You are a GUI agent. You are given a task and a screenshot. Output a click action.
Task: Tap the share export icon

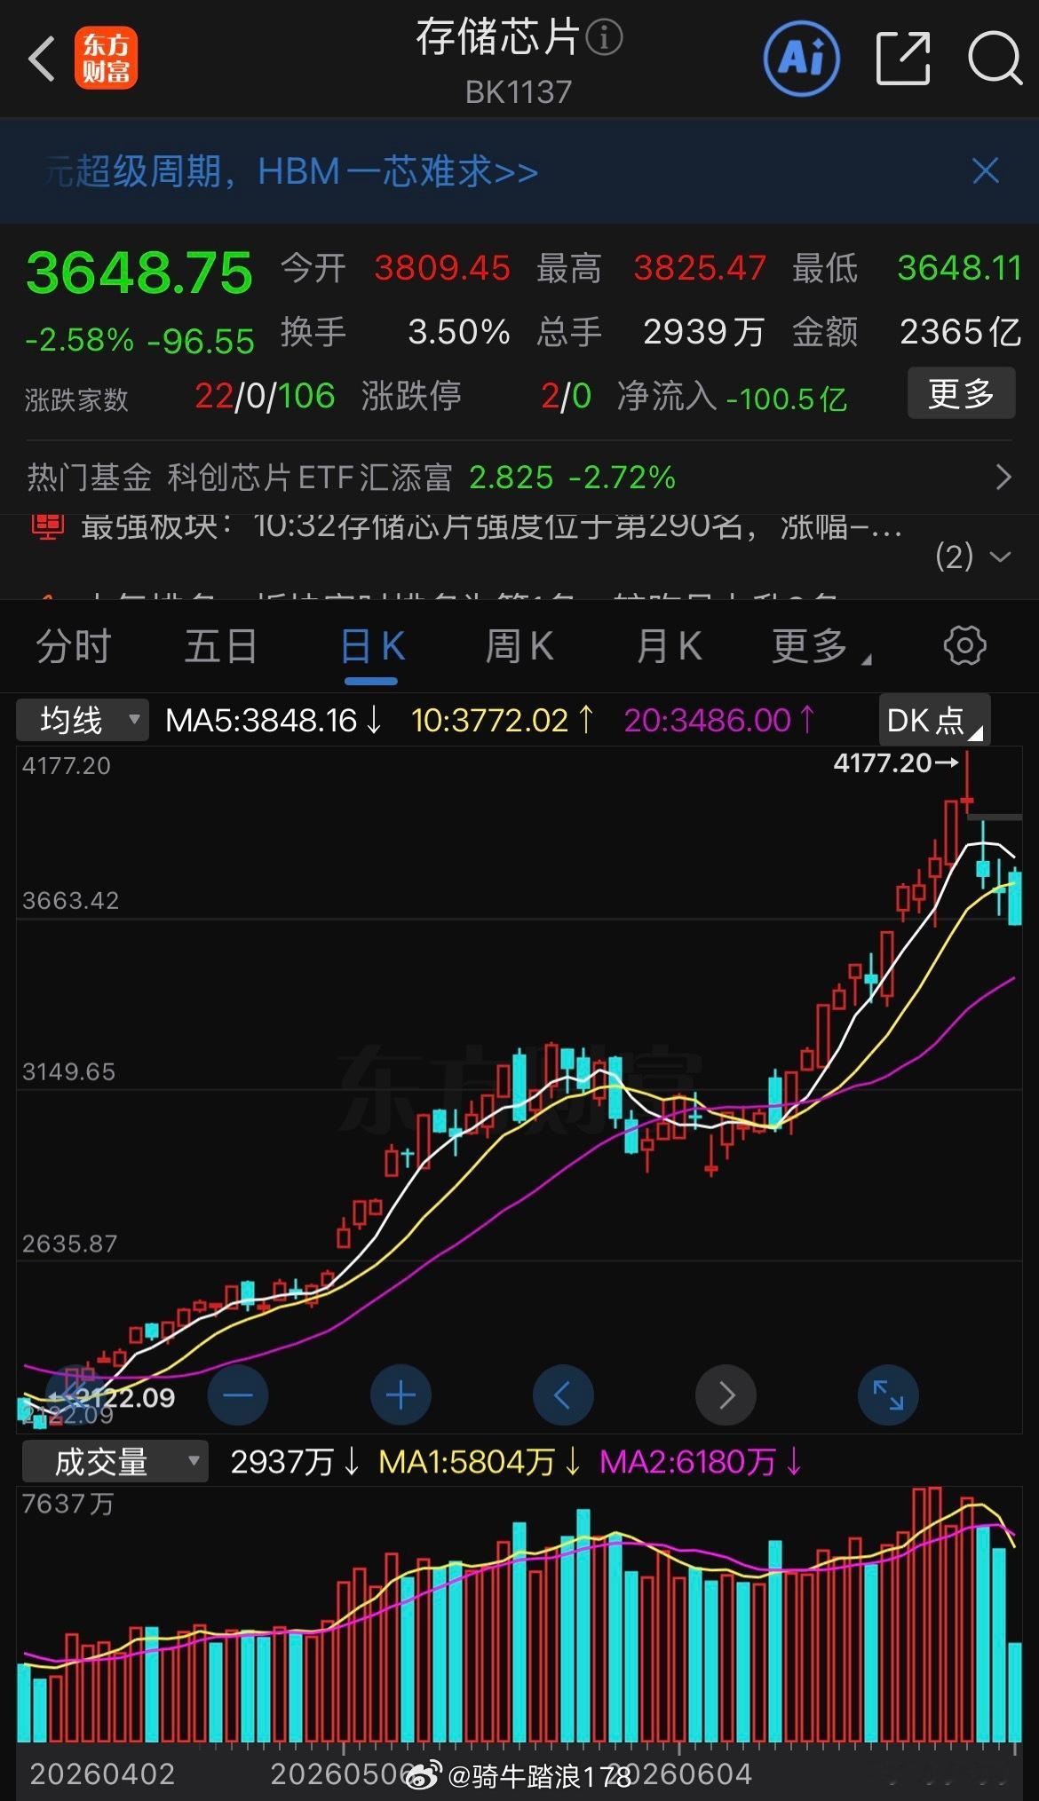[x=903, y=59]
